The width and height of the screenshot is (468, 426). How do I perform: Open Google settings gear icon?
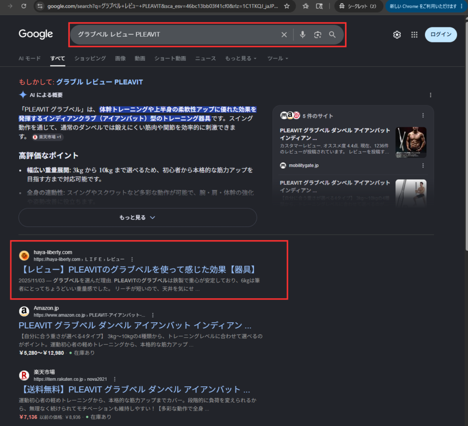397,35
